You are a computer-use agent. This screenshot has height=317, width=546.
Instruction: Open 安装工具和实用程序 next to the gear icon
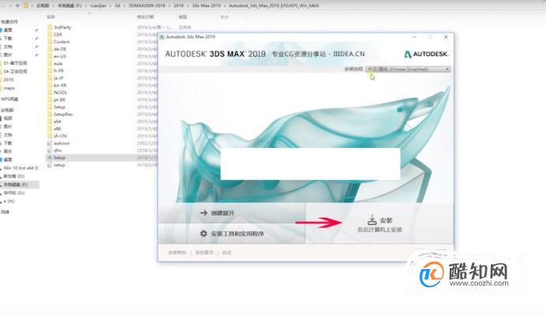(x=232, y=234)
